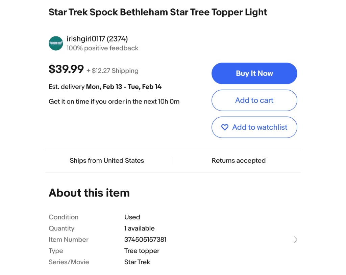Viewport: 346px width, 275px height.
Task: View the 100% positive feedback rating
Action: 102,48
